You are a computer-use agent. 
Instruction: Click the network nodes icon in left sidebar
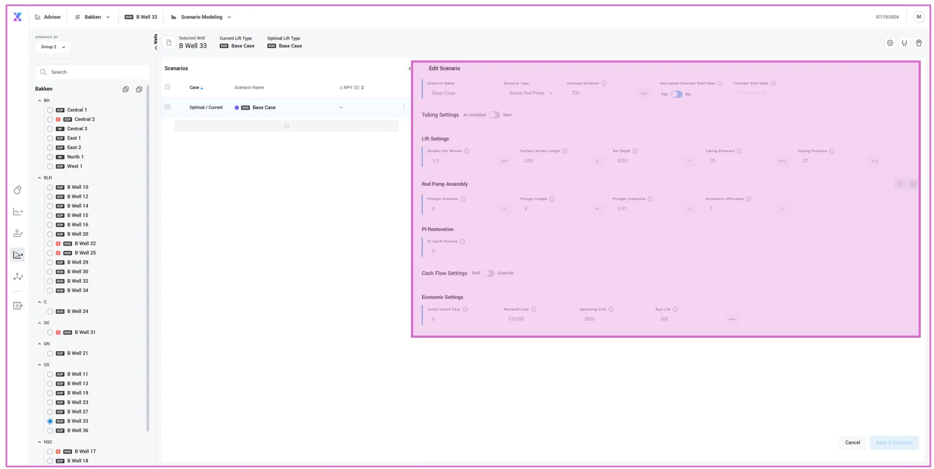pyautogui.click(x=18, y=277)
